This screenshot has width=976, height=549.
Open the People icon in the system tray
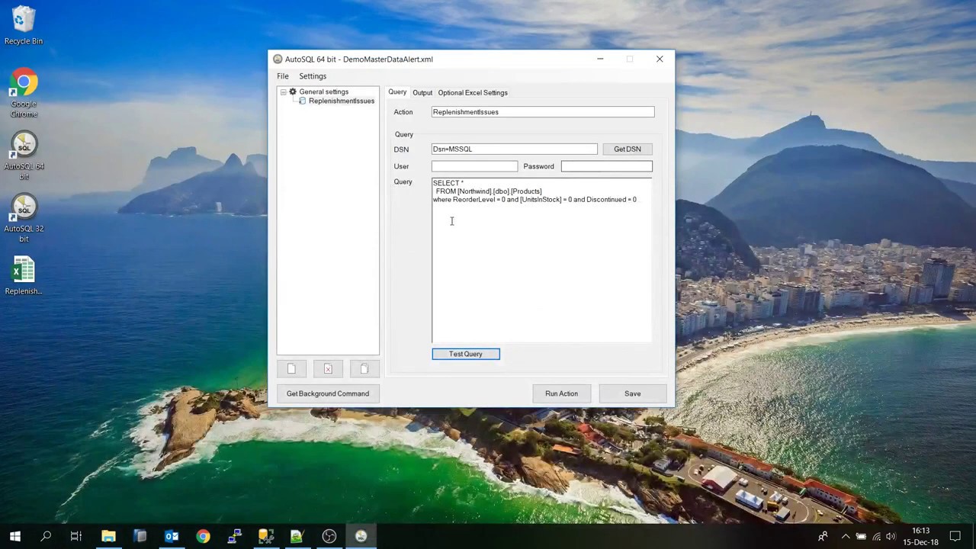pos(823,536)
